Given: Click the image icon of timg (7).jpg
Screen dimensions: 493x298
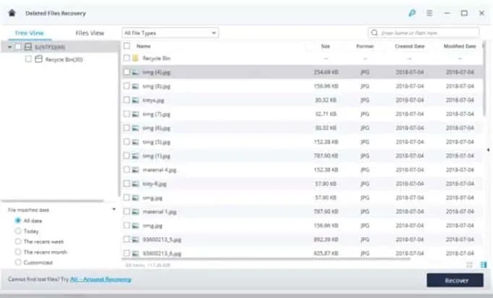Looking at the screenshot, I should 135,114.
